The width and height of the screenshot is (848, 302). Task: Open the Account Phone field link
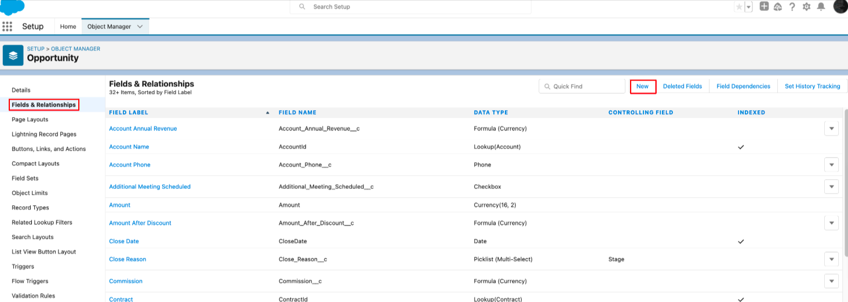129,165
